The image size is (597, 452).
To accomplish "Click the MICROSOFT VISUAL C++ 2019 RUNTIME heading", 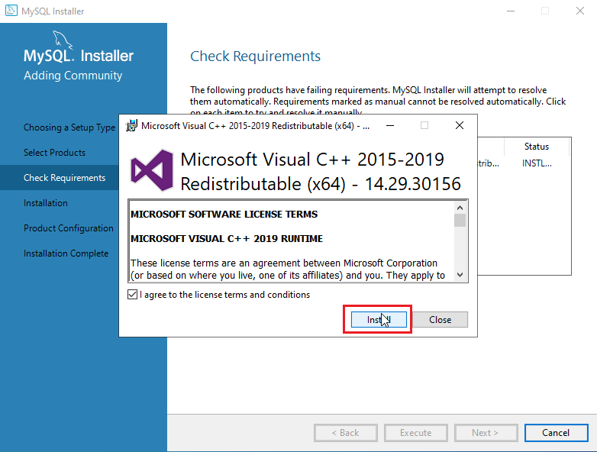I will [227, 238].
